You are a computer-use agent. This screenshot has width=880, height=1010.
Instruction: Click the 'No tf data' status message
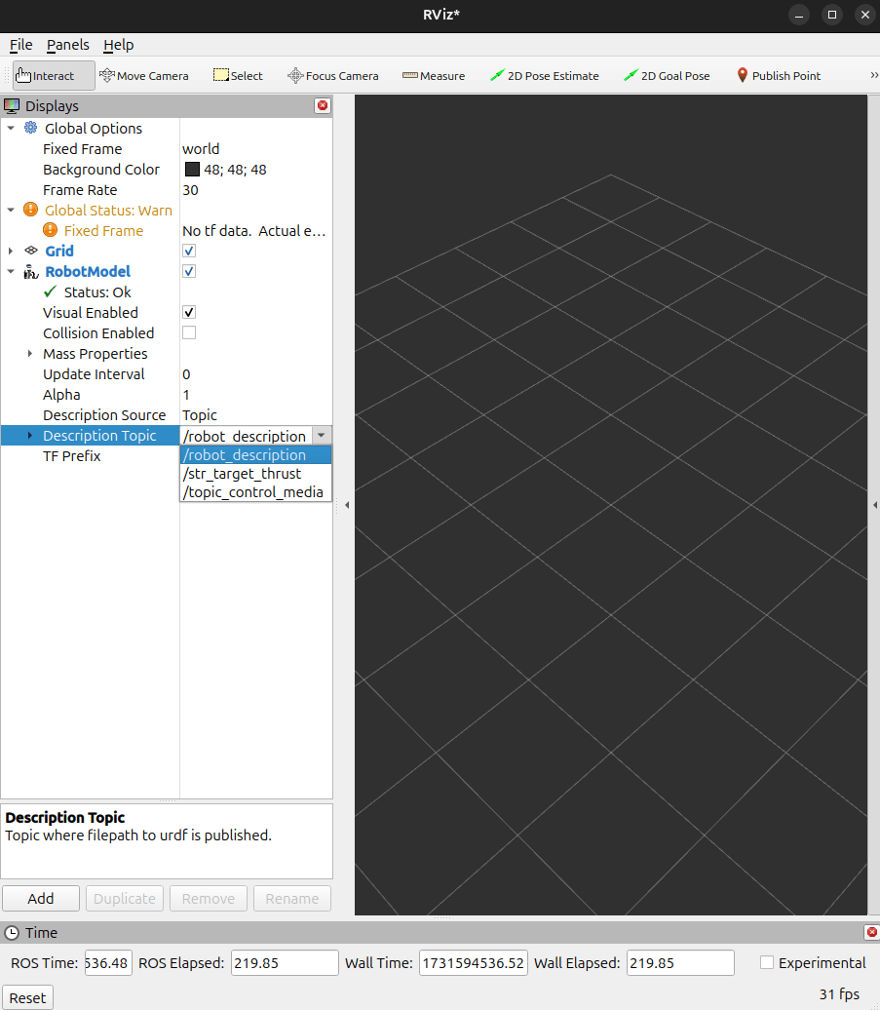254,231
